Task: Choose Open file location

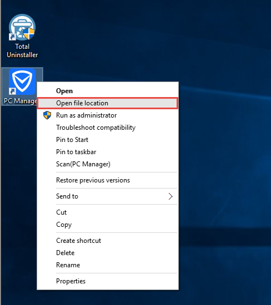Action: point(108,103)
